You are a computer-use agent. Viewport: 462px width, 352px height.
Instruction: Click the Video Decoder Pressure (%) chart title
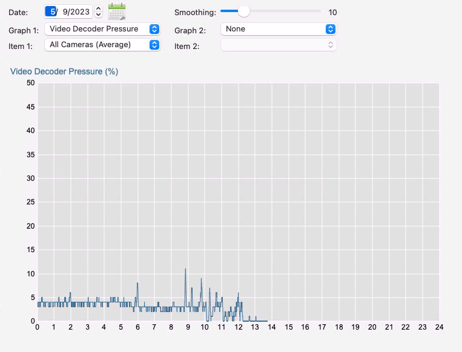64,71
